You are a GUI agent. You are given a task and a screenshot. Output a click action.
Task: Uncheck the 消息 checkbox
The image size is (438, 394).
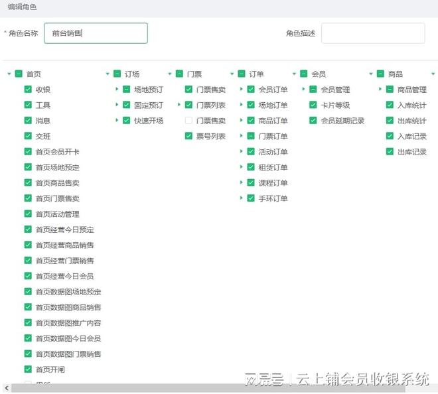[28, 120]
